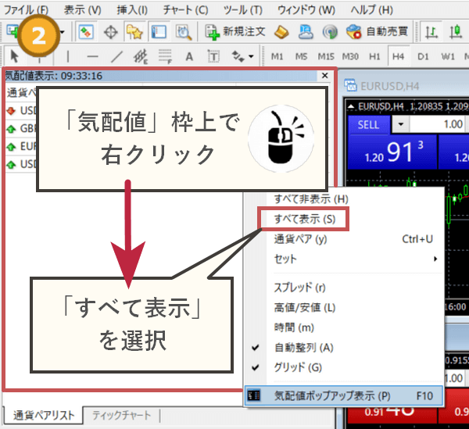Switch to H1 timeframe

(x=374, y=56)
